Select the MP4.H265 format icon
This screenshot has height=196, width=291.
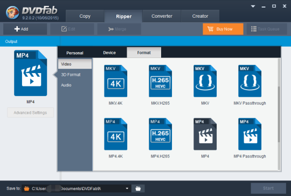point(160,134)
